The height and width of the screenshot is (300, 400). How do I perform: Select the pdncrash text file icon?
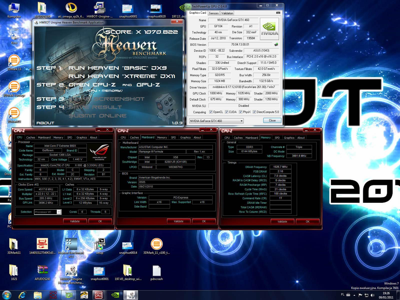156,272
